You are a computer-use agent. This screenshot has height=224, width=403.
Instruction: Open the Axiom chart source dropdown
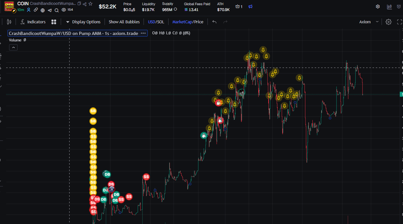pyautogui.click(x=369, y=22)
